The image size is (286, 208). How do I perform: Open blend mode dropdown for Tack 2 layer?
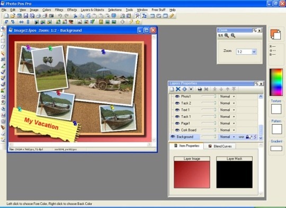click(x=227, y=103)
